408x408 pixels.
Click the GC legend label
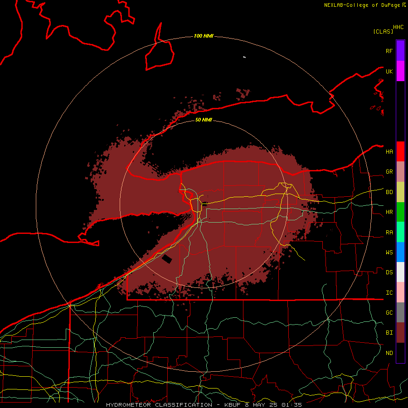click(x=389, y=313)
